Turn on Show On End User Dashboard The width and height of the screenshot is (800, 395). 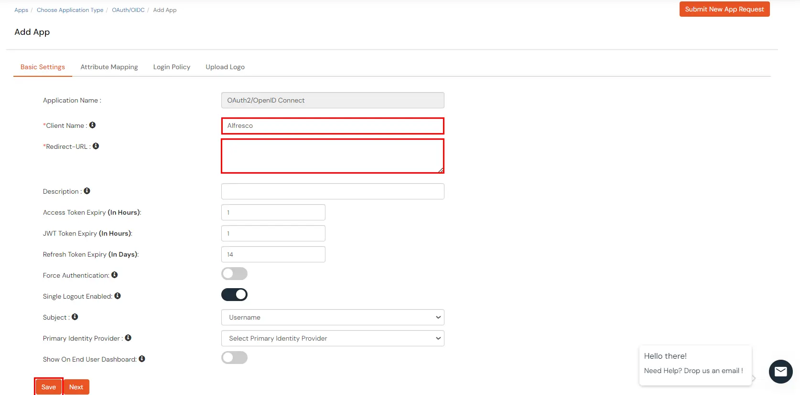[x=234, y=358]
